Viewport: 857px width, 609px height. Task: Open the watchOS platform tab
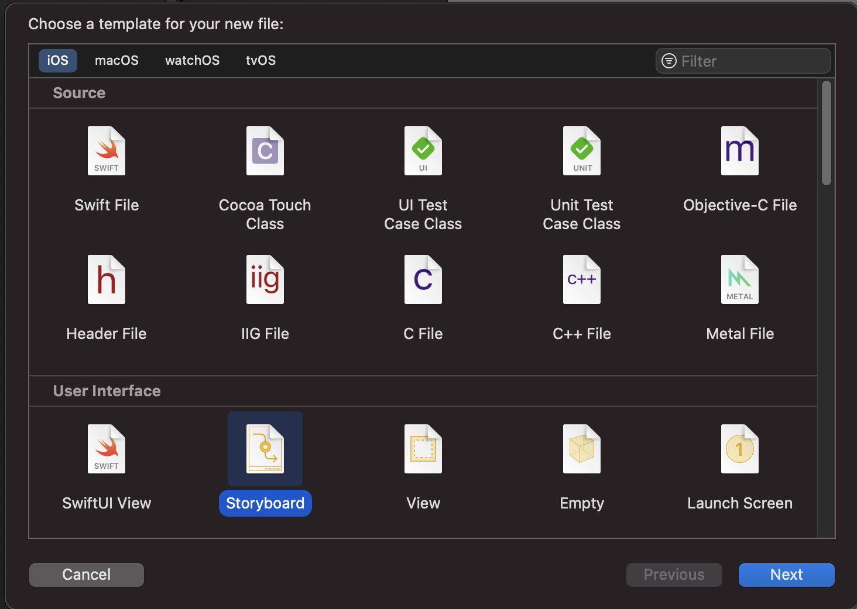[x=193, y=61]
